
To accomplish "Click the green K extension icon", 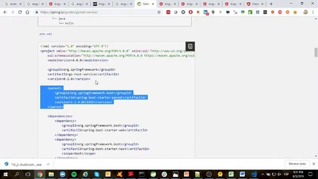I will (250, 12).
